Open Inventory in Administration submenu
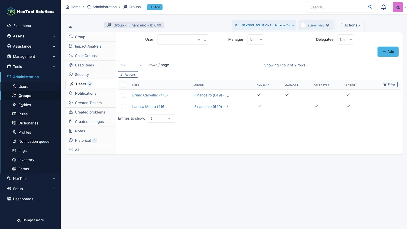 (26, 160)
